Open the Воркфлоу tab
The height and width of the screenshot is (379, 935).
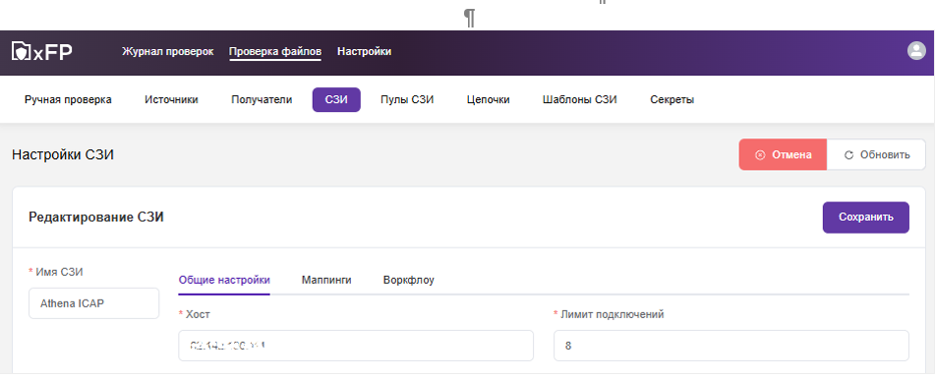pos(409,281)
